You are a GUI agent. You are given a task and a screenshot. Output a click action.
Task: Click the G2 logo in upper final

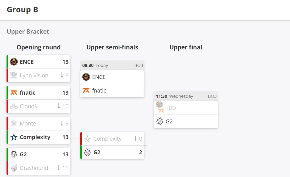click(x=160, y=121)
